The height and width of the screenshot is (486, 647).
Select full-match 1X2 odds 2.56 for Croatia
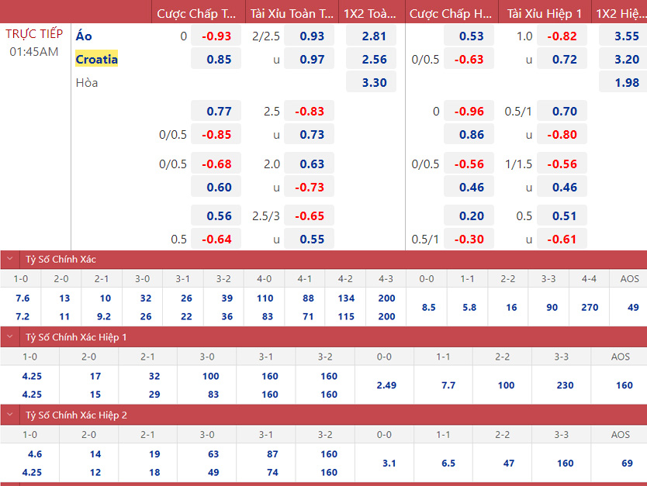(x=374, y=60)
